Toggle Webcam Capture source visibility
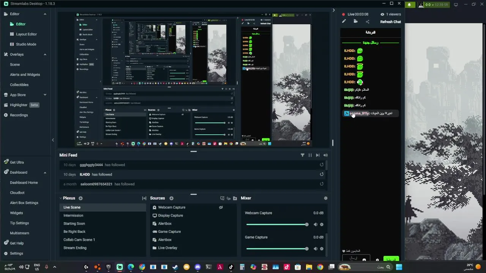Image resolution: width=486 pixels, height=273 pixels. coord(221,207)
